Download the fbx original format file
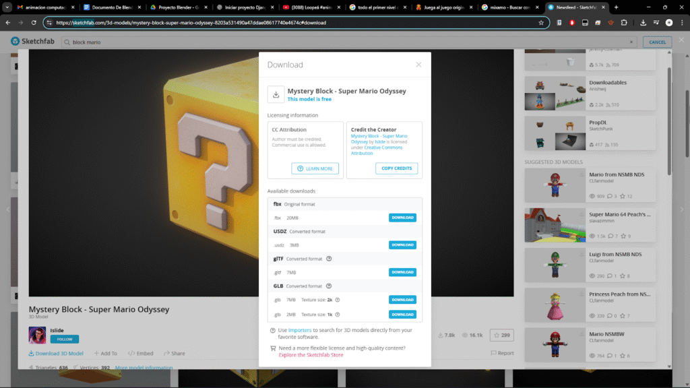The height and width of the screenshot is (388, 690). point(402,218)
